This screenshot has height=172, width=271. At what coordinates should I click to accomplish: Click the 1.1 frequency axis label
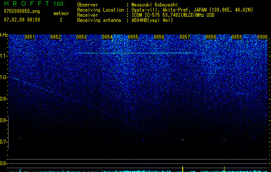click(4, 56)
